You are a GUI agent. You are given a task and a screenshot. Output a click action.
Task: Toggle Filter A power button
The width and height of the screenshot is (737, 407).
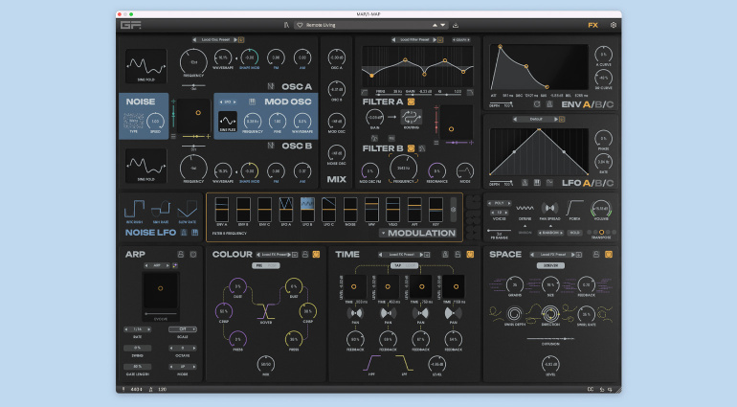412,101
